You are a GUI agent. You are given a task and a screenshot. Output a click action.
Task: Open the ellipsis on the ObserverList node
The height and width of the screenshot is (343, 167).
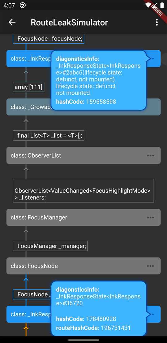click(150, 155)
